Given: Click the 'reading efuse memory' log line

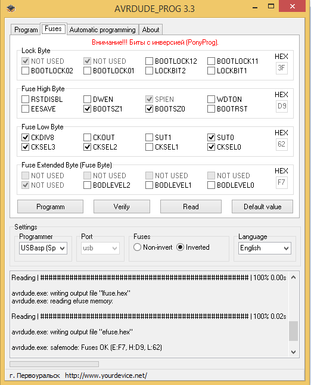Looking at the screenshot, I should pyautogui.click(x=63, y=301).
